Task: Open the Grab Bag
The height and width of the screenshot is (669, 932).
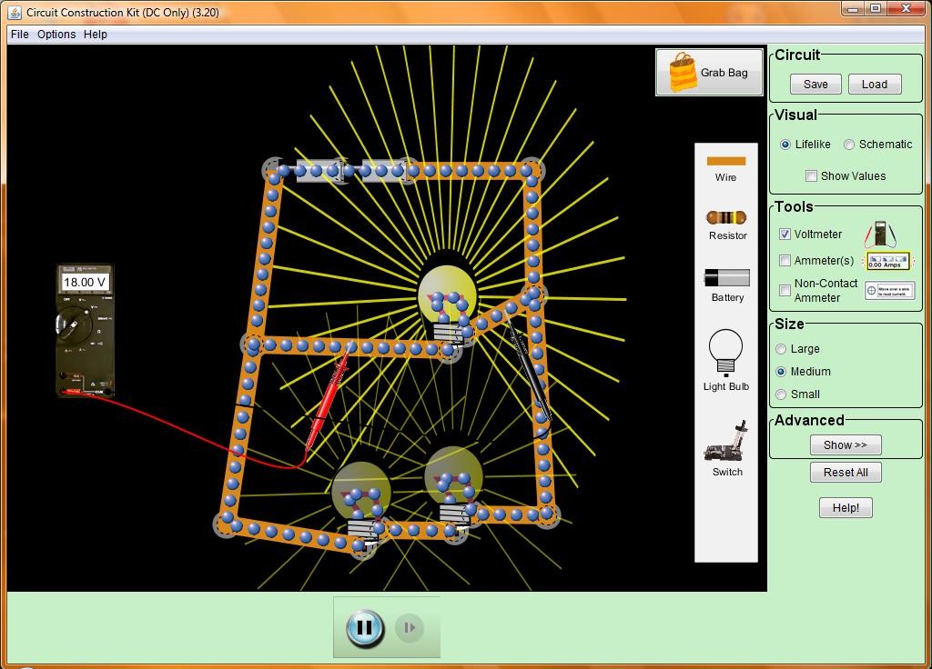Action: coord(709,73)
